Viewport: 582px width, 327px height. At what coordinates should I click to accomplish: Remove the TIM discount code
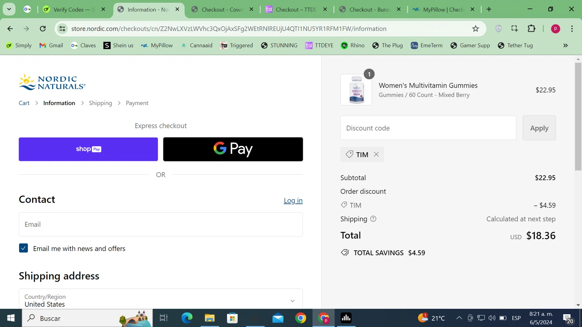tap(376, 154)
